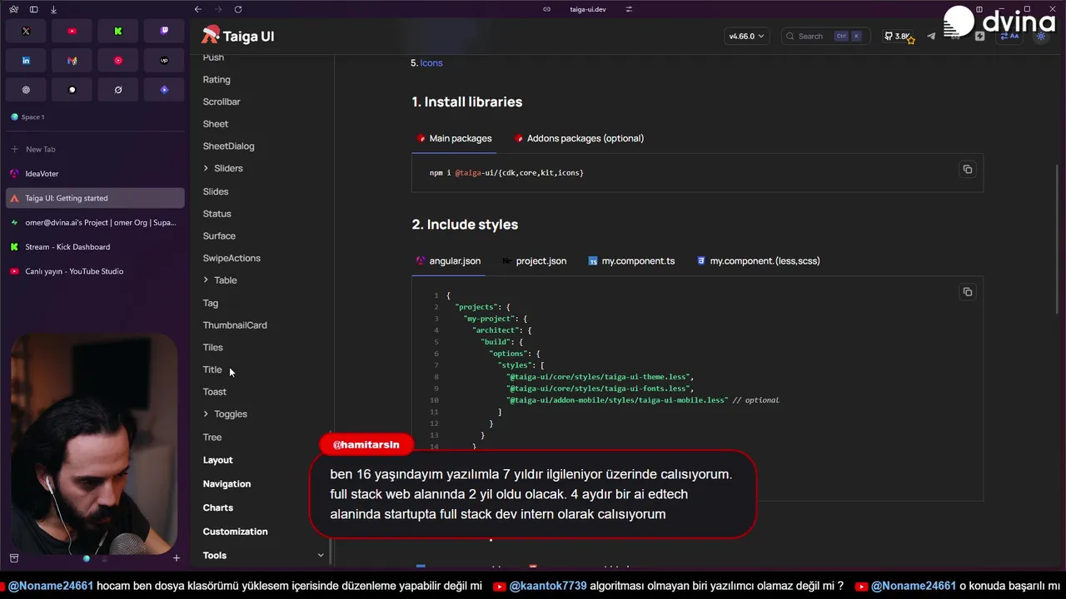Expand the Navigation section
The height and width of the screenshot is (599, 1066).
click(227, 483)
